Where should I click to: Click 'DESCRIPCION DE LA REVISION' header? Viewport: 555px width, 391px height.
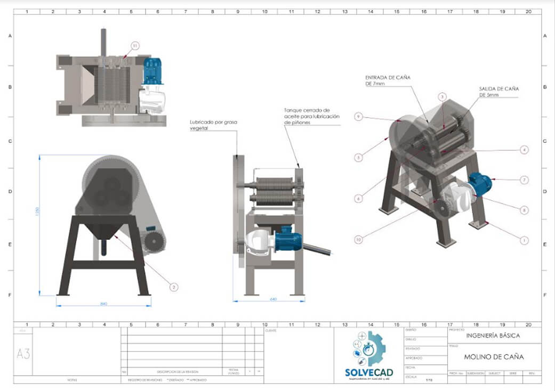coord(178,372)
